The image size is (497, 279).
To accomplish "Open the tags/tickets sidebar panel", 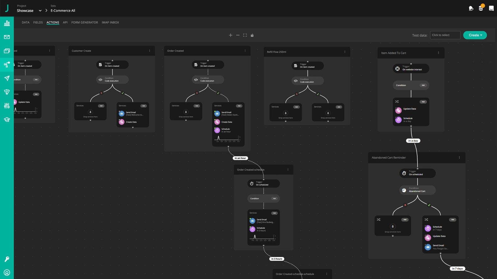I will (x=7, y=91).
